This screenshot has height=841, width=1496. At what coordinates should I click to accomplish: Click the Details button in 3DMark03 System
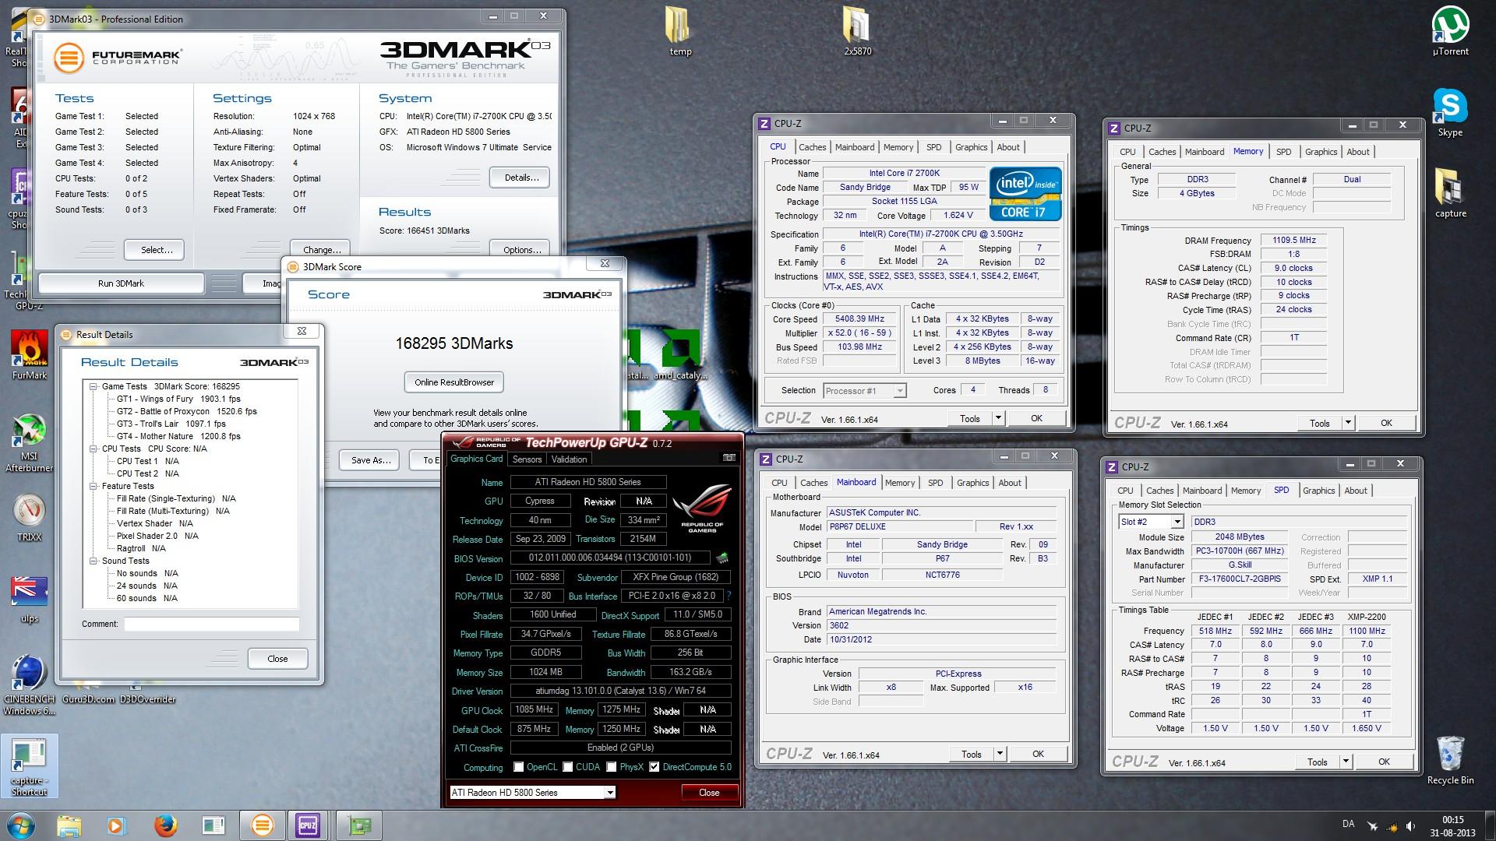(521, 178)
